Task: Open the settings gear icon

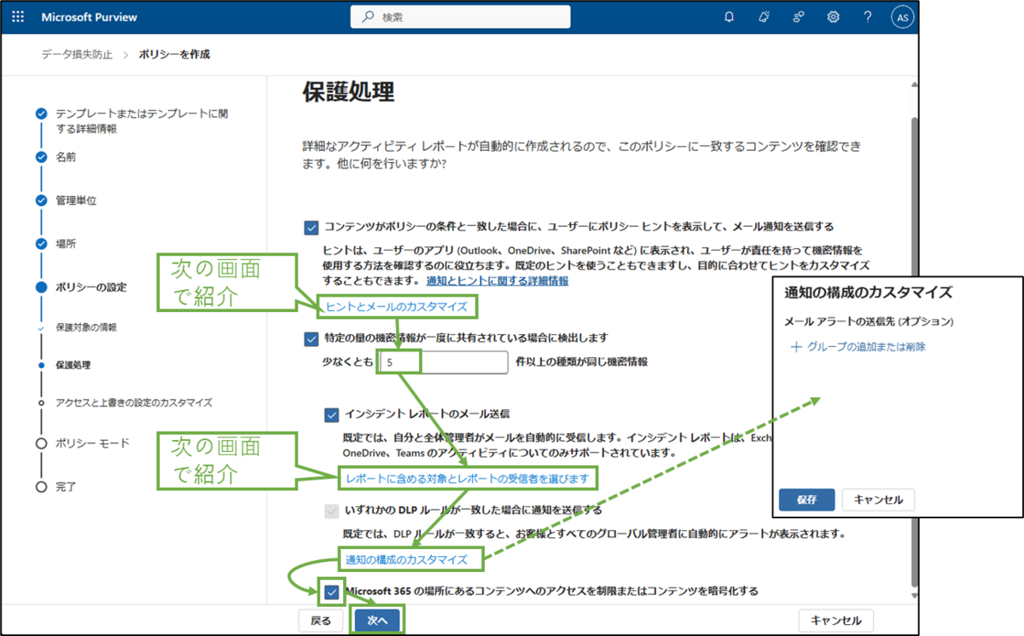Action: click(833, 17)
